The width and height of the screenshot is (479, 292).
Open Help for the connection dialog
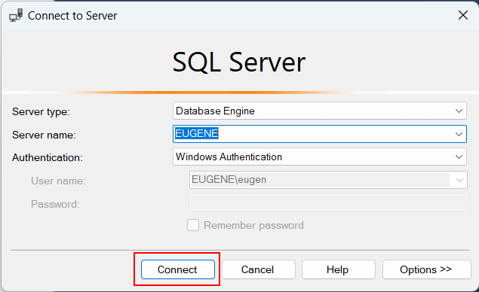[x=338, y=269]
